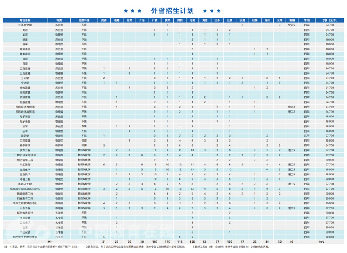Click the 福建 total of 29
This screenshot has width=347, height=253.
tap(117, 242)
